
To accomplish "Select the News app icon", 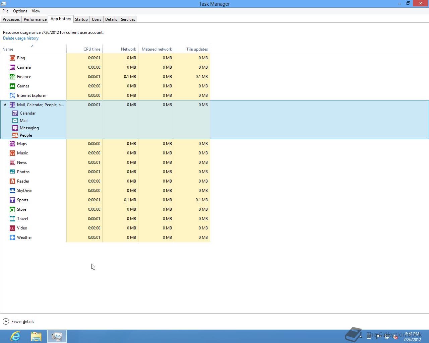I will coord(12,162).
